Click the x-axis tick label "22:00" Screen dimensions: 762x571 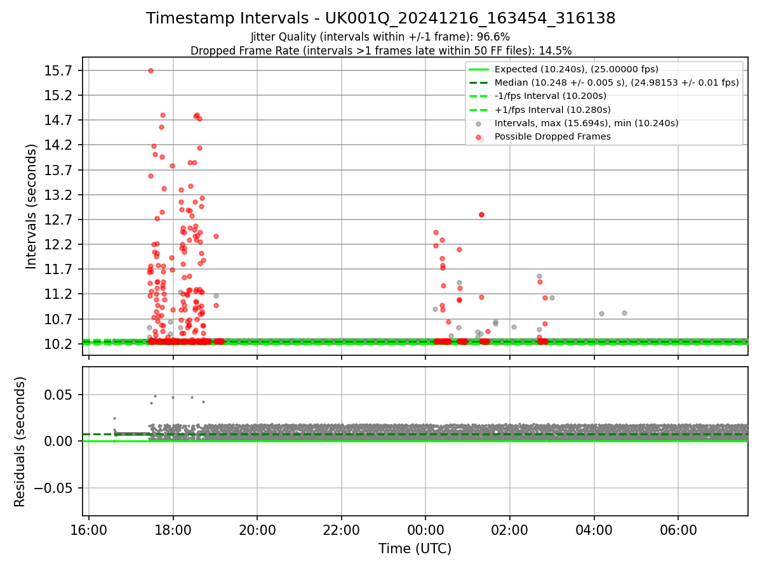342,530
